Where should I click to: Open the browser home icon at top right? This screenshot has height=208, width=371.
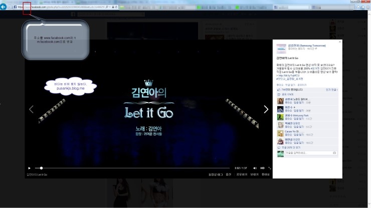(358, 7)
